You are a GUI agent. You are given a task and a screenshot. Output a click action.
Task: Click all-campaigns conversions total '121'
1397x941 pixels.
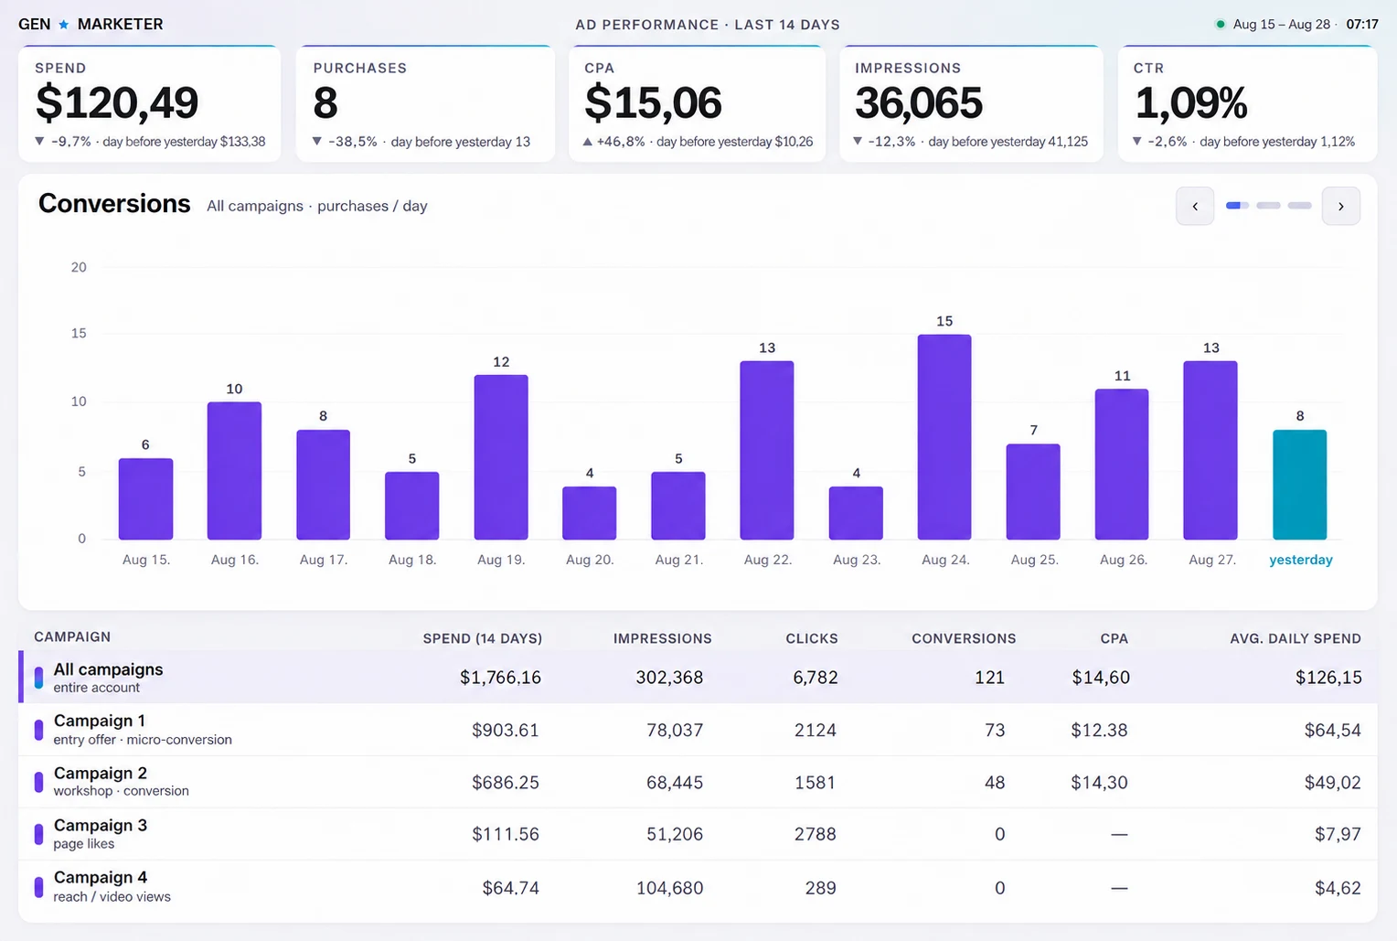point(990,678)
